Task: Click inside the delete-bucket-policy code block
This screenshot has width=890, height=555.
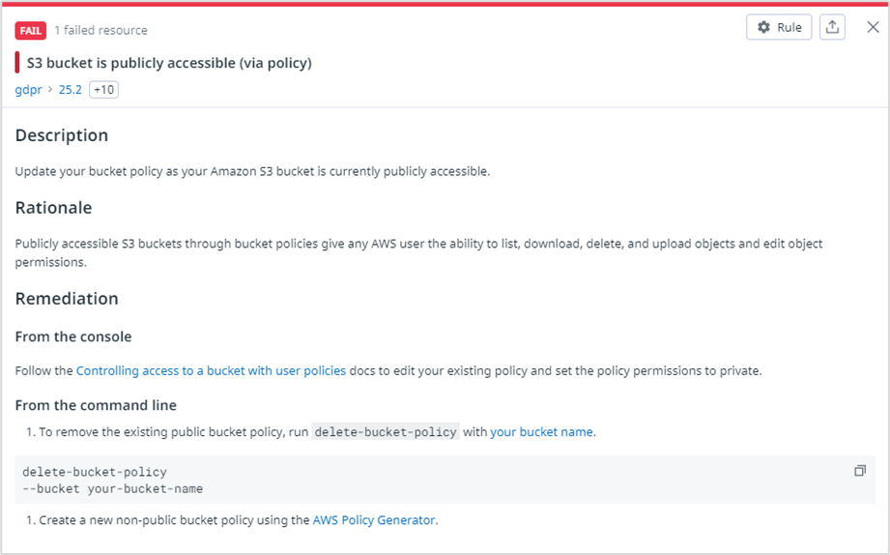Action: coord(387,480)
